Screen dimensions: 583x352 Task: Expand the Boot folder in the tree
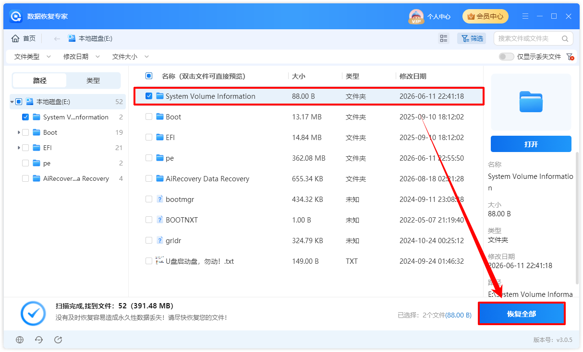[19, 132]
